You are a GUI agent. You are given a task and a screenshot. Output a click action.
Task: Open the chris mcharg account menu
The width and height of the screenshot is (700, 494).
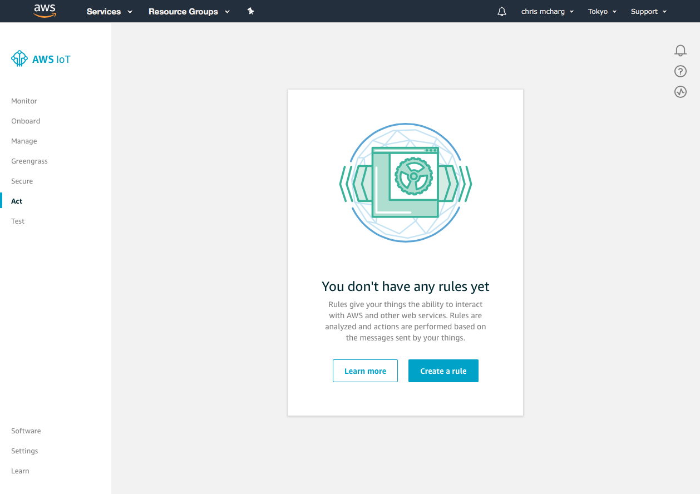click(x=548, y=12)
